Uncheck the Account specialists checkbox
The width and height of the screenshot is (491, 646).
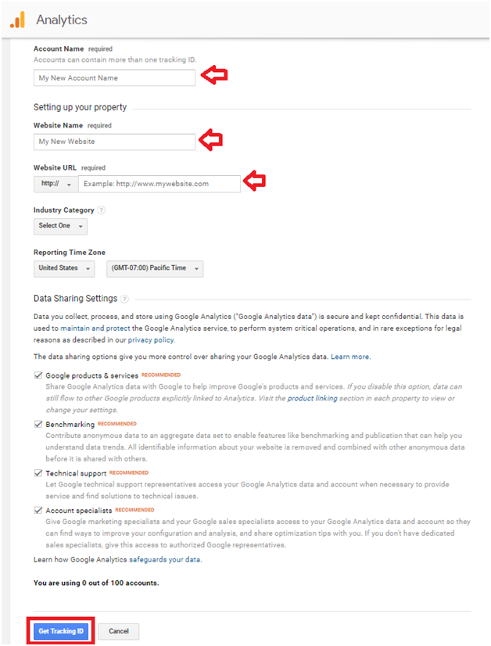(38, 510)
